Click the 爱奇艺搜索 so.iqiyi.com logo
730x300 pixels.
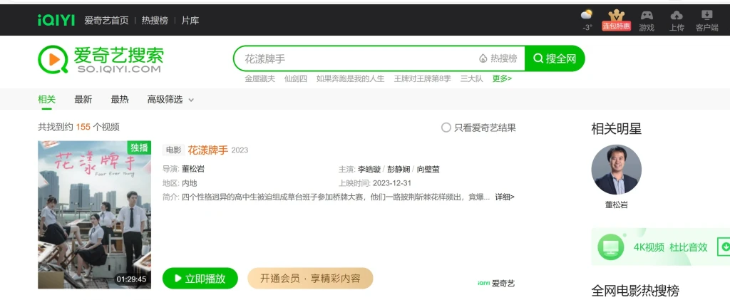[x=101, y=59]
